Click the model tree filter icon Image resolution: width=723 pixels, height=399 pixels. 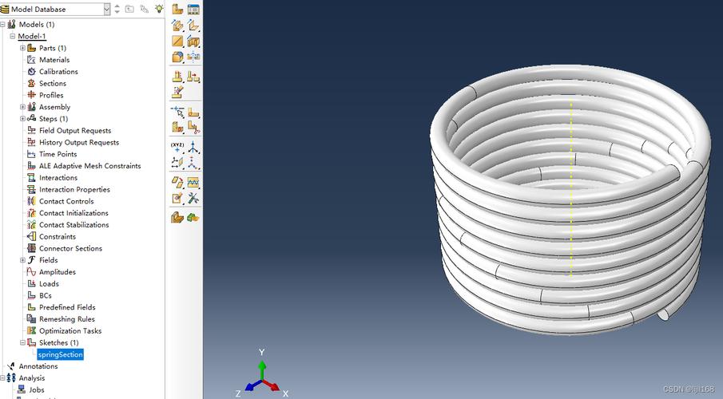click(x=145, y=9)
